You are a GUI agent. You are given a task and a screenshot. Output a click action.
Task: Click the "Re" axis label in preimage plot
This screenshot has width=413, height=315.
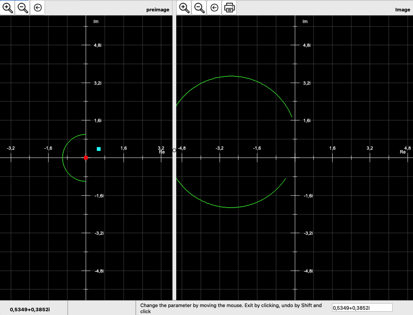coord(162,152)
